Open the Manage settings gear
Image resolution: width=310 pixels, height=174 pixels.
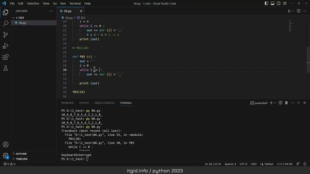click(5, 156)
